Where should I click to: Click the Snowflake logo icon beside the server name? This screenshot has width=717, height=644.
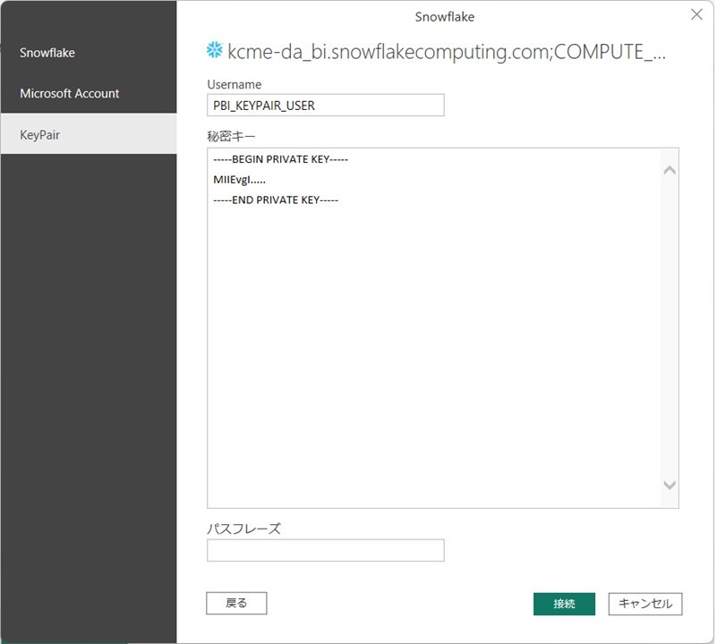click(215, 50)
